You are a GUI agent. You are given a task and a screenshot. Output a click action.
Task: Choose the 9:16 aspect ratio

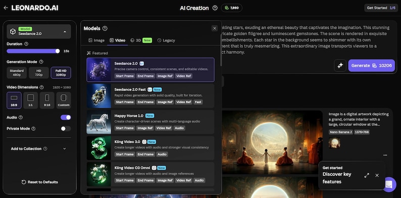[47, 100]
